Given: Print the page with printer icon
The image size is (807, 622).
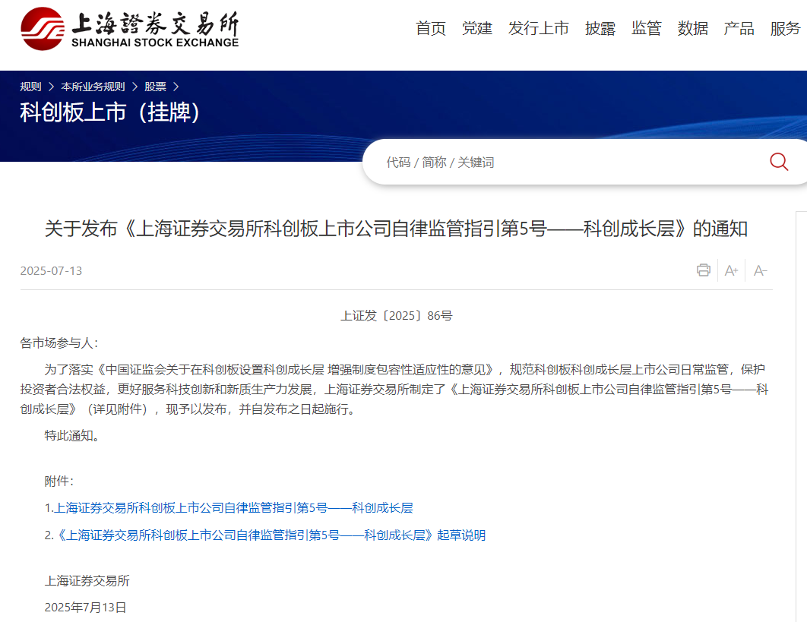Looking at the screenshot, I should (x=703, y=270).
